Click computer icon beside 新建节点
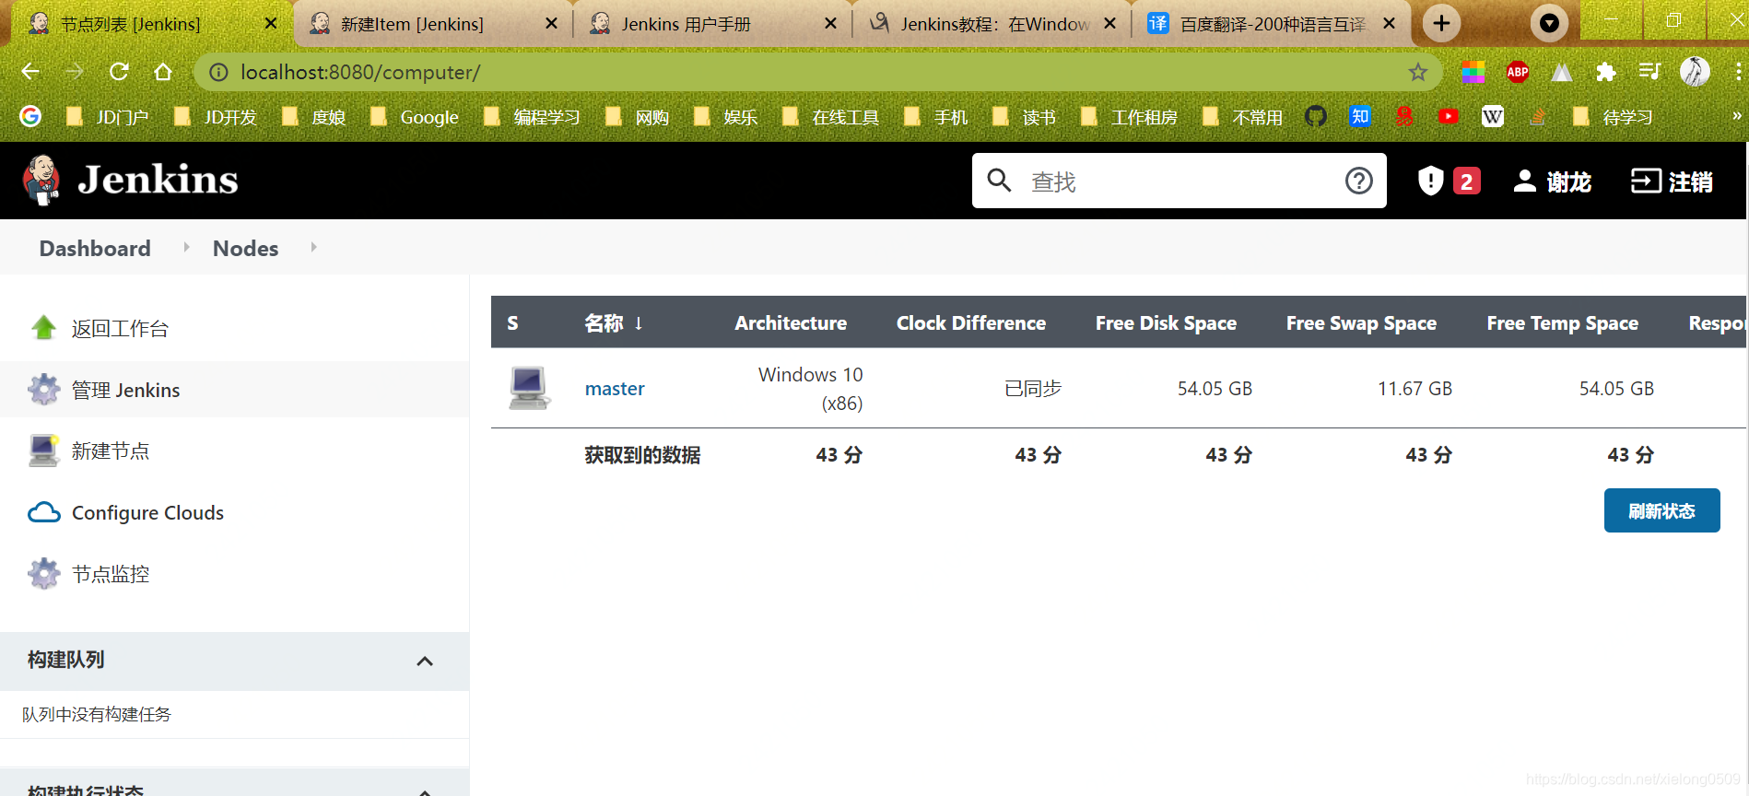Viewport: 1749px width, 796px height. pos(43,451)
